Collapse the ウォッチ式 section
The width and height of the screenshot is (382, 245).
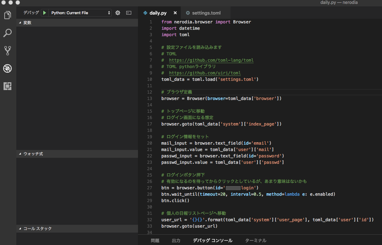(x=33, y=154)
